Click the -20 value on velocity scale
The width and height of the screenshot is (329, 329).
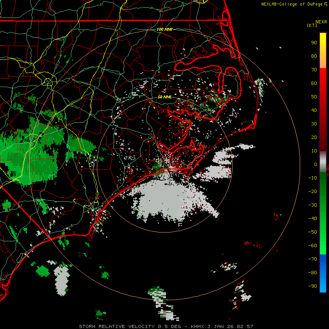pyautogui.click(x=313, y=191)
